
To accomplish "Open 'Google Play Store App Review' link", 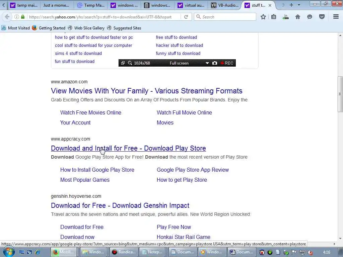I will tap(193, 170).
